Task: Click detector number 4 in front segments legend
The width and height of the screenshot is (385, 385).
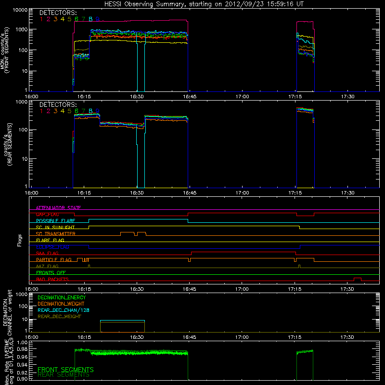Action: pos(63,19)
